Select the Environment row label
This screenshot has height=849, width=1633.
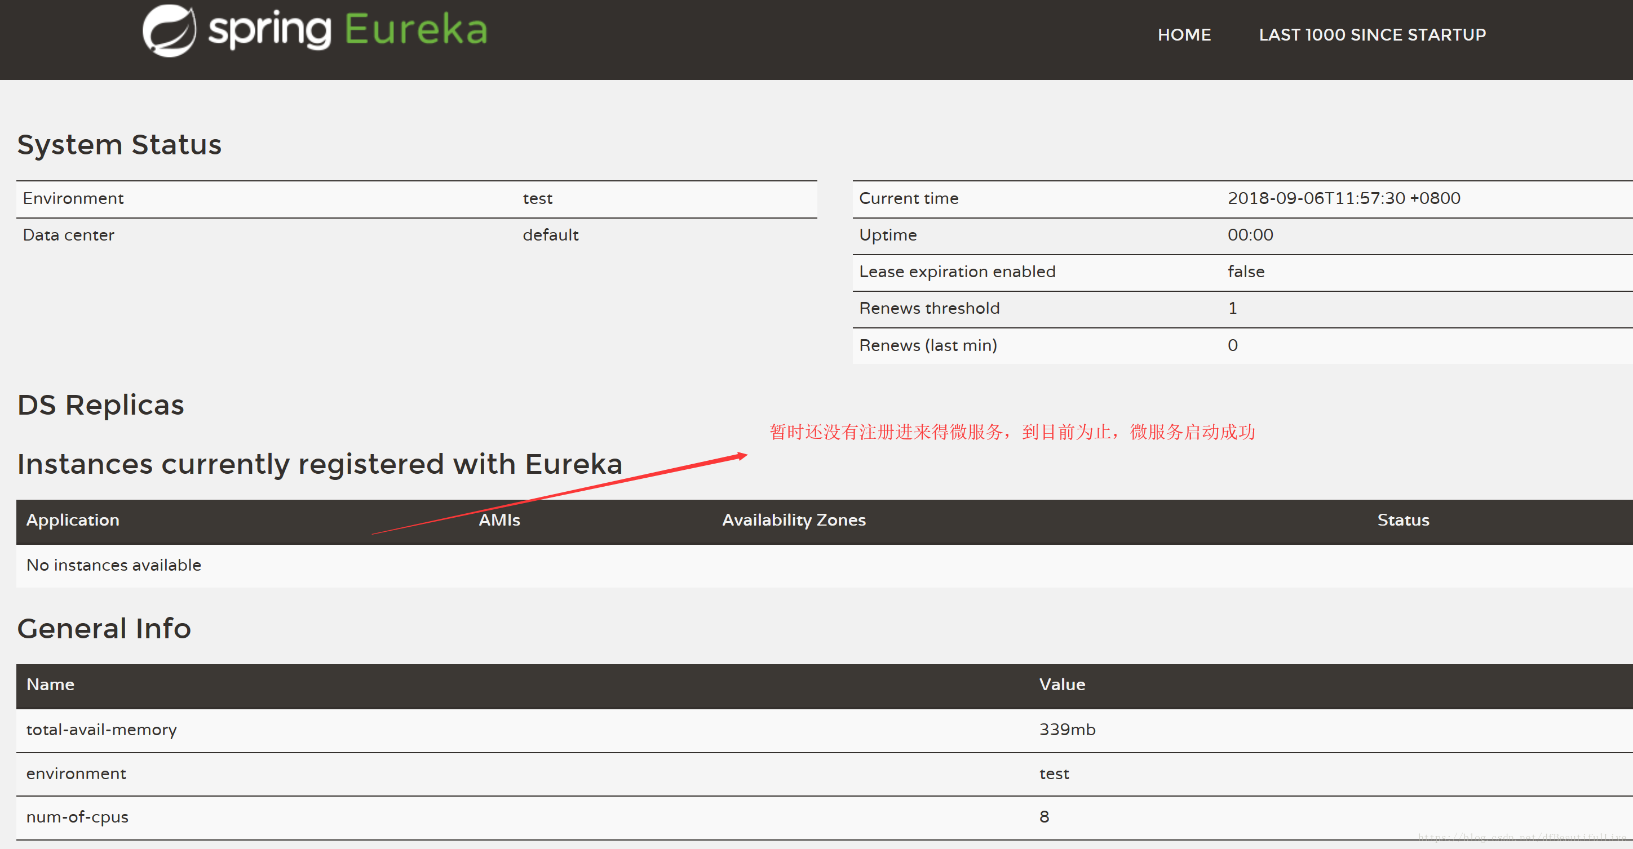pyautogui.click(x=73, y=198)
